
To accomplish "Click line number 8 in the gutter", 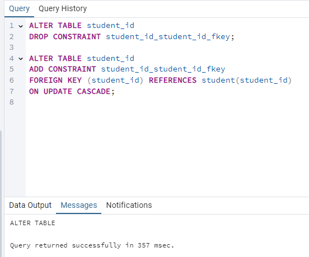I will pyautogui.click(x=12, y=102).
